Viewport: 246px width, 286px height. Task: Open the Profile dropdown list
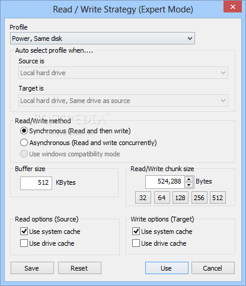(103, 38)
